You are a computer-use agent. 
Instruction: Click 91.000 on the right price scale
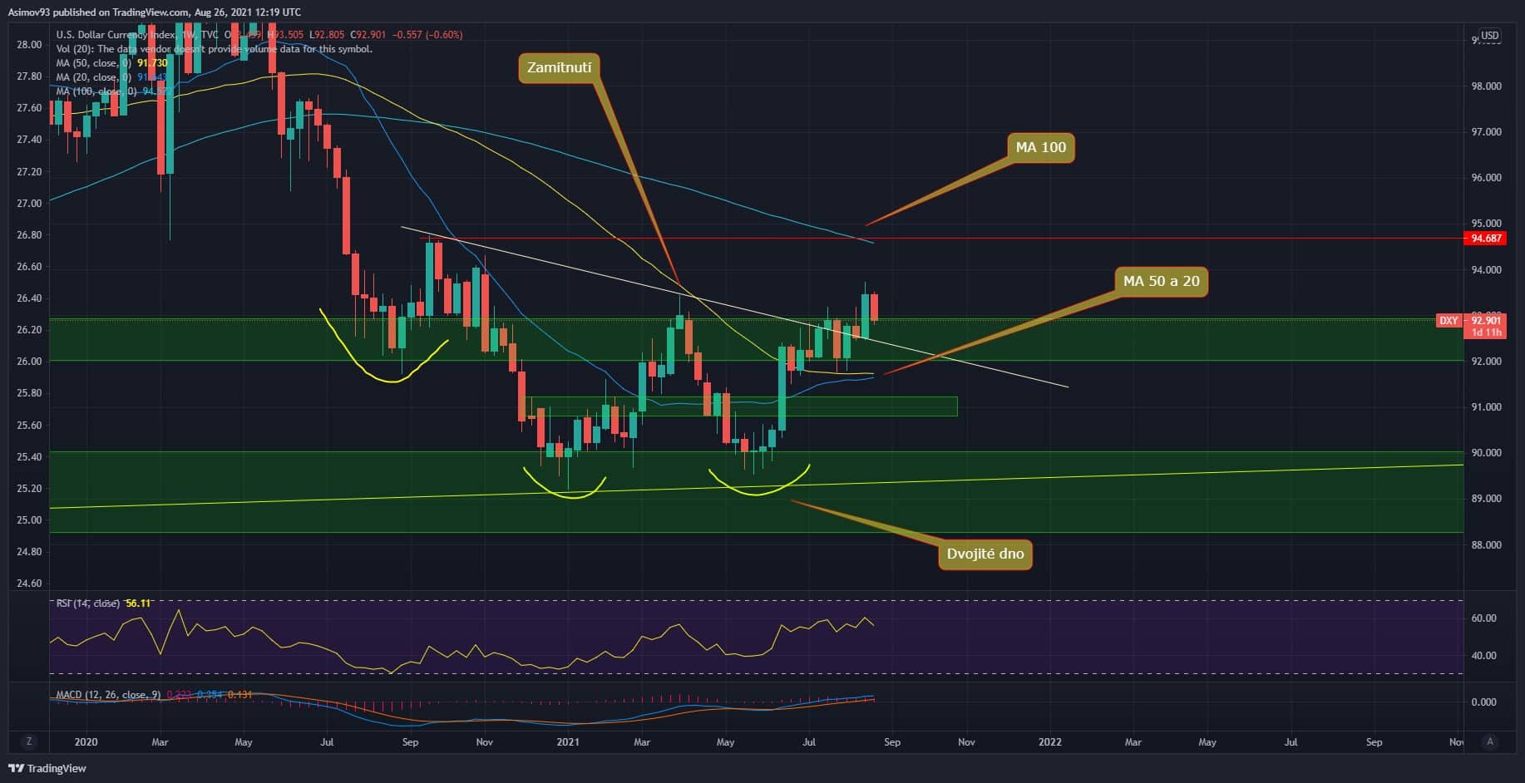point(1486,407)
